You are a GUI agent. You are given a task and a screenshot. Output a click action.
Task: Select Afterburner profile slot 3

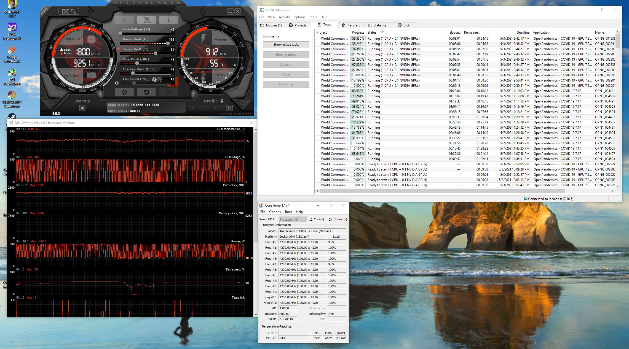tap(207, 108)
